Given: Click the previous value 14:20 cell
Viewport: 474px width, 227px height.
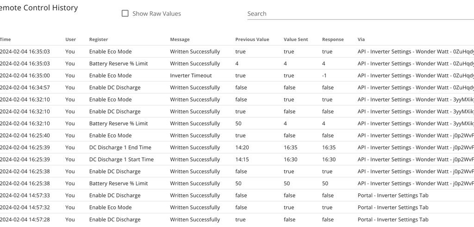Looking at the screenshot, I should 242,148.
